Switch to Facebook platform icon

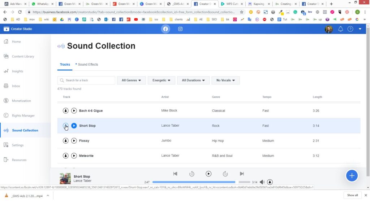click(x=165, y=29)
